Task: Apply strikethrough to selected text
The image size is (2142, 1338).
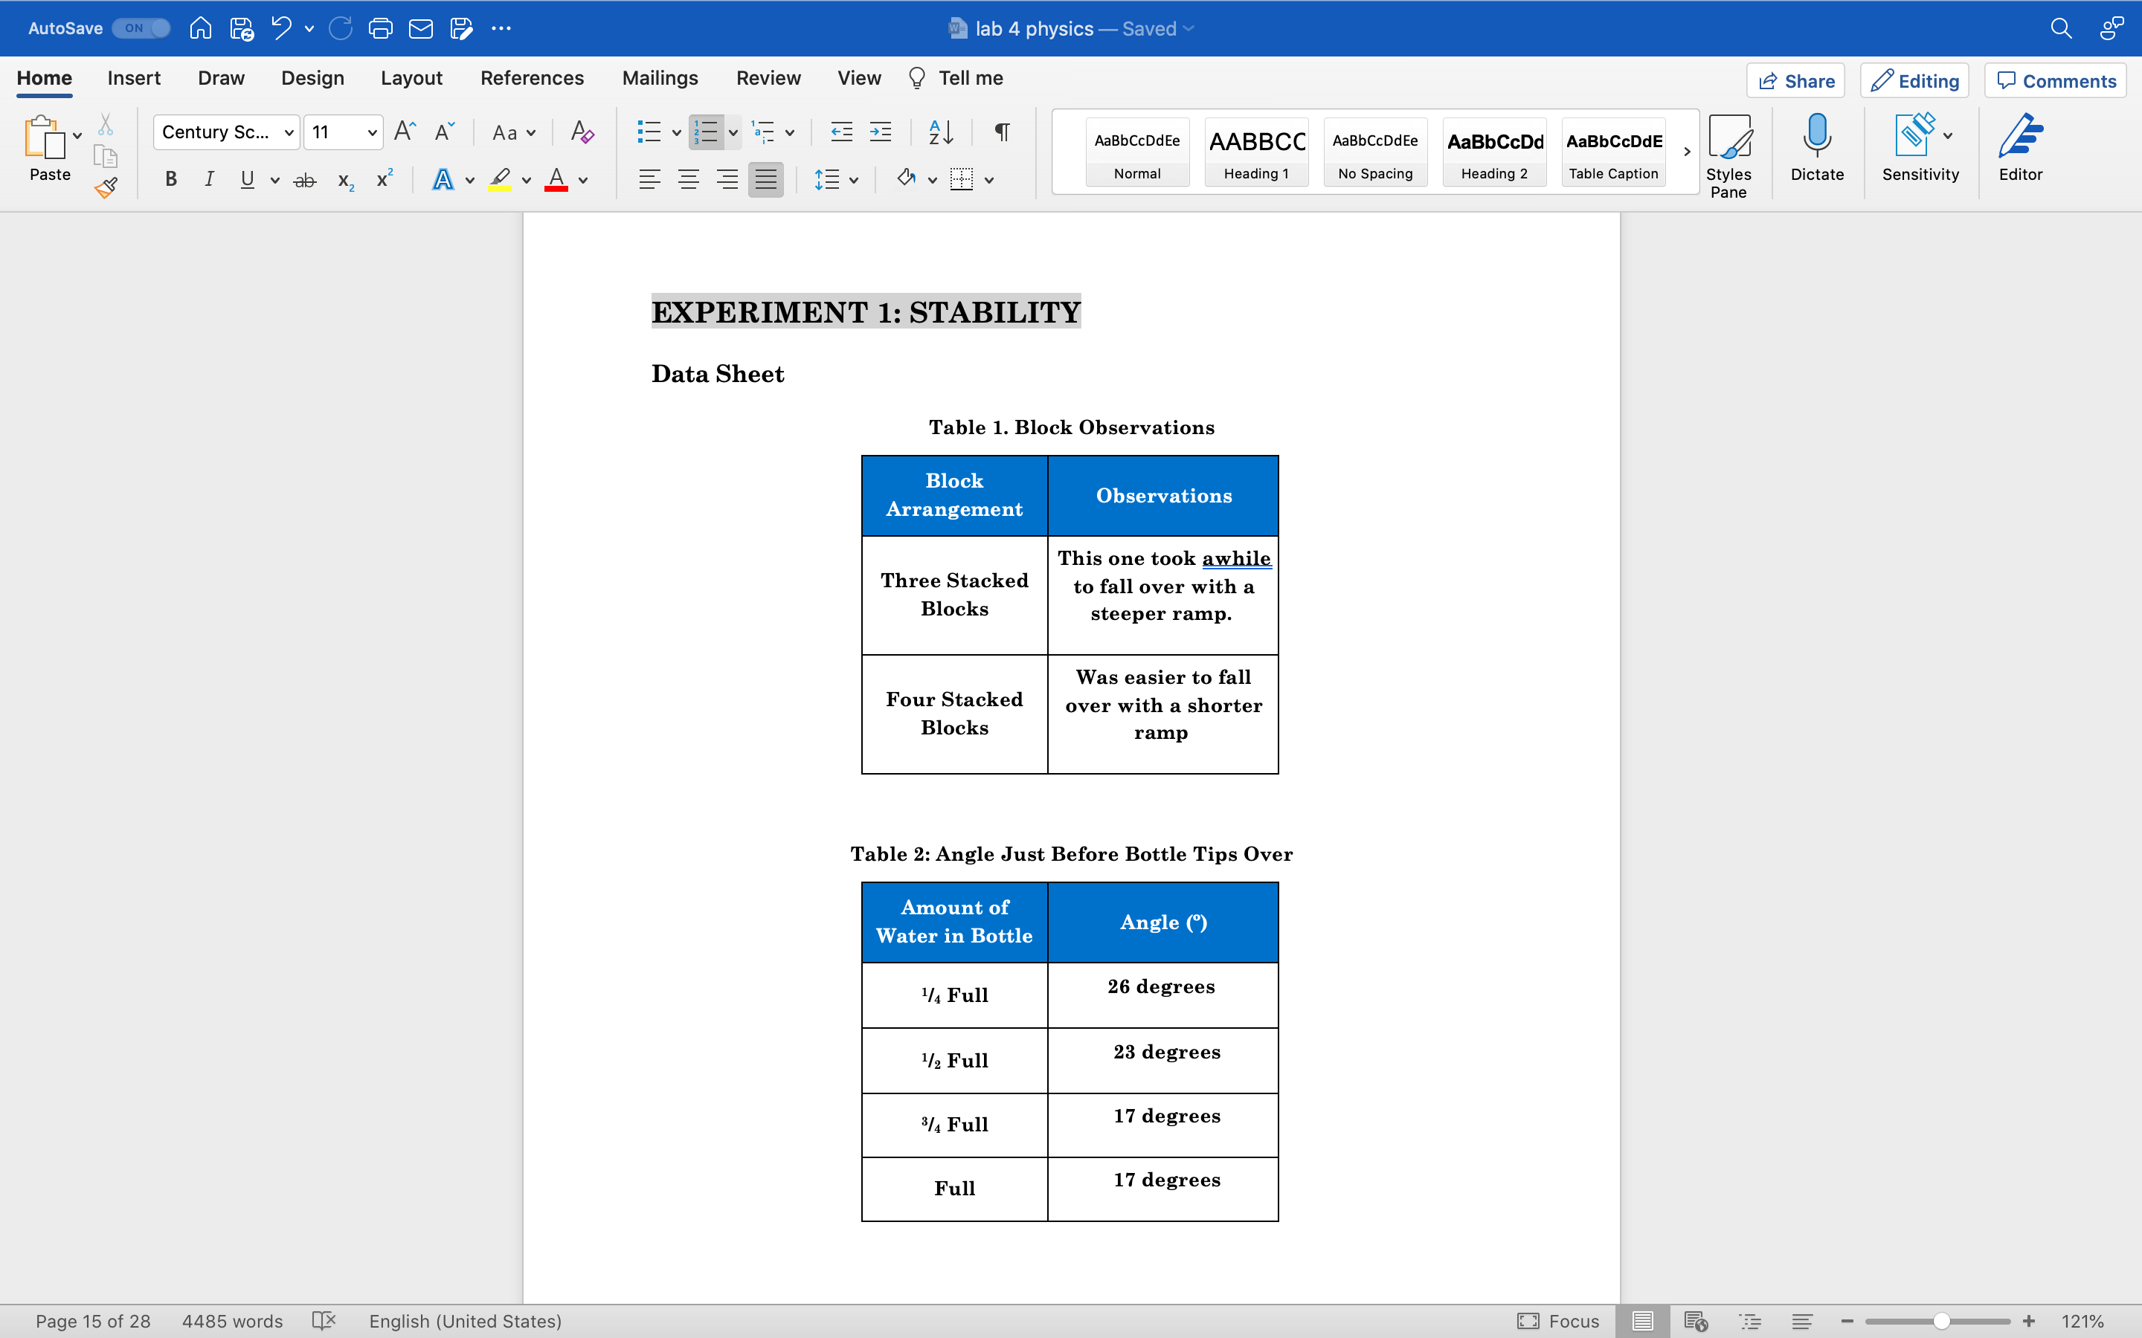Action: [304, 180]
